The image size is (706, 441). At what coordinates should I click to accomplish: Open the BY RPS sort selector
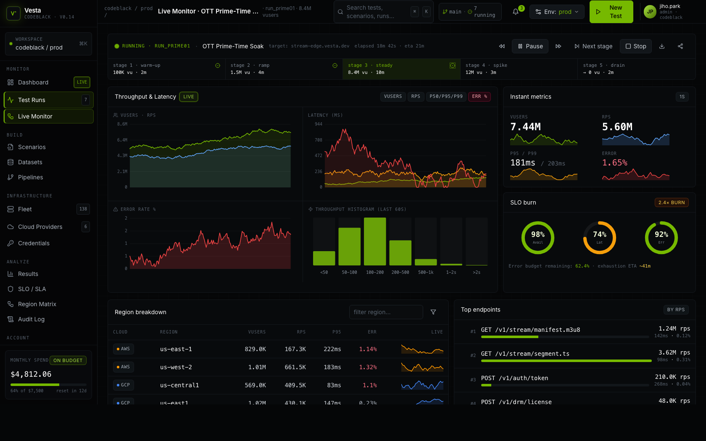[x=676, y=310]
